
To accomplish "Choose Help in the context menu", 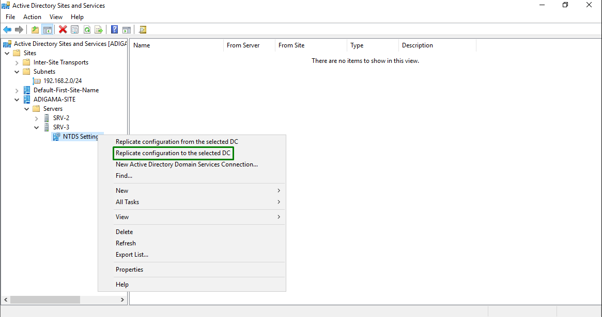I will coord(192,285).
